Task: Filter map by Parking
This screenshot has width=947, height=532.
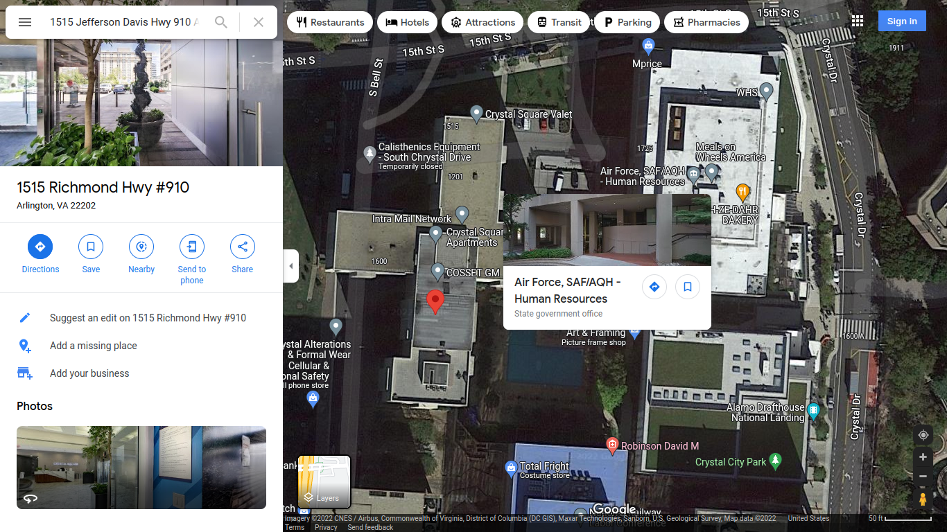Action: (x=627, y=22)
